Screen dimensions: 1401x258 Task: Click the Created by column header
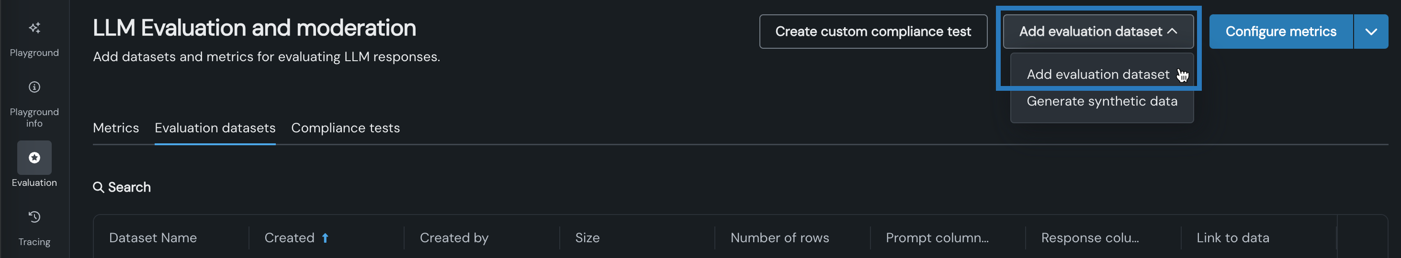coord(453,238)
